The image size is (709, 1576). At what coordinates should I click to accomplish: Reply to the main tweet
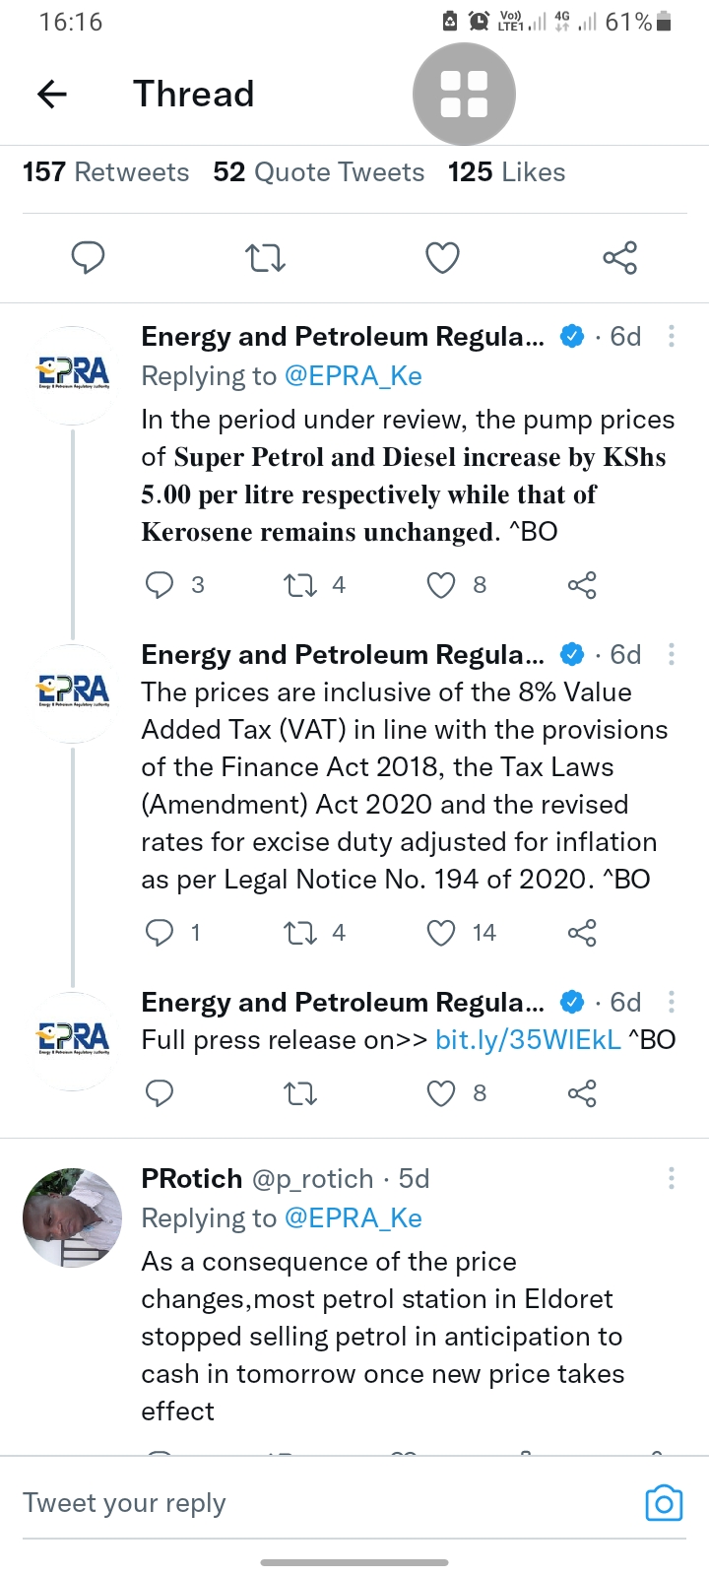pyautogui.click(x=89, y=258)
